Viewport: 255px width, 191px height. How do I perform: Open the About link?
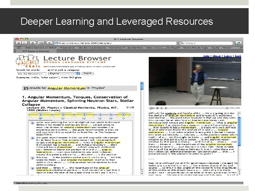217,56
